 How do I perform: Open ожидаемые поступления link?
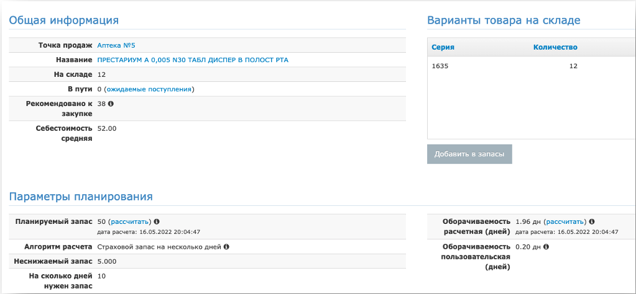click(x=149, y=89)
